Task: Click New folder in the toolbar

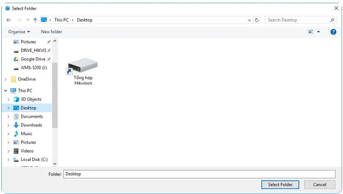Action: 51,32
